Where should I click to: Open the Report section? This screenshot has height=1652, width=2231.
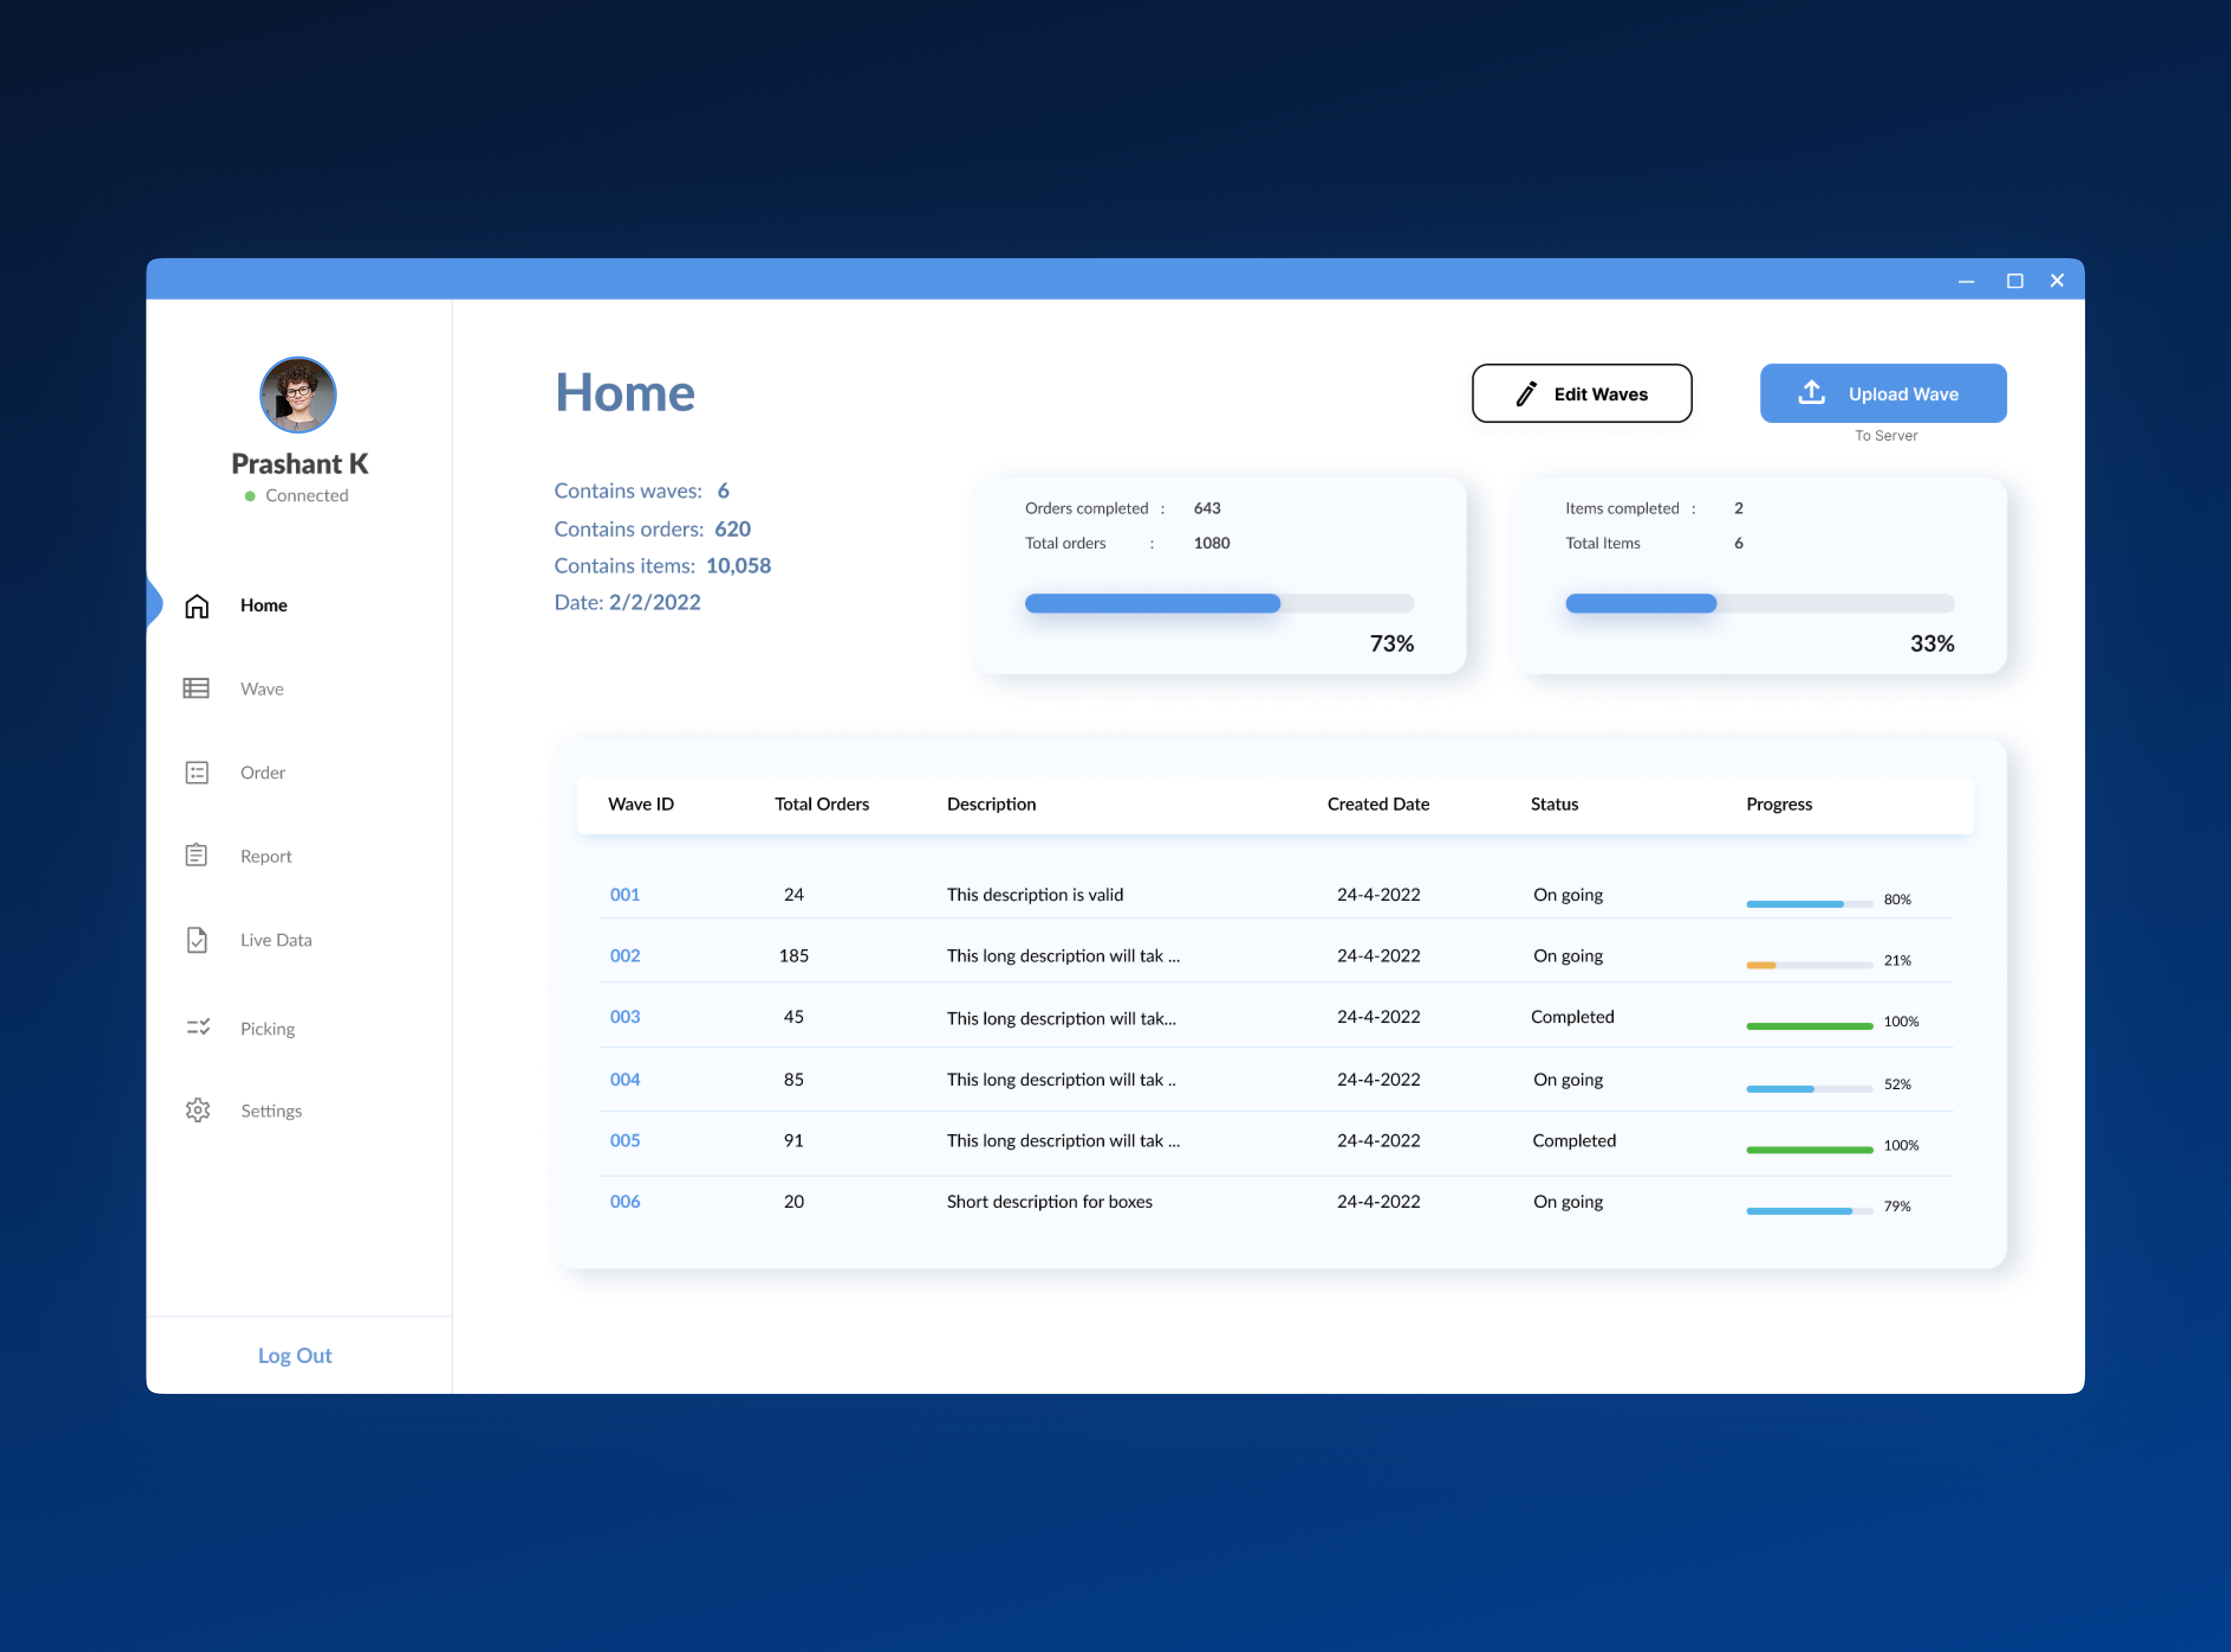[x=266, y=857]
